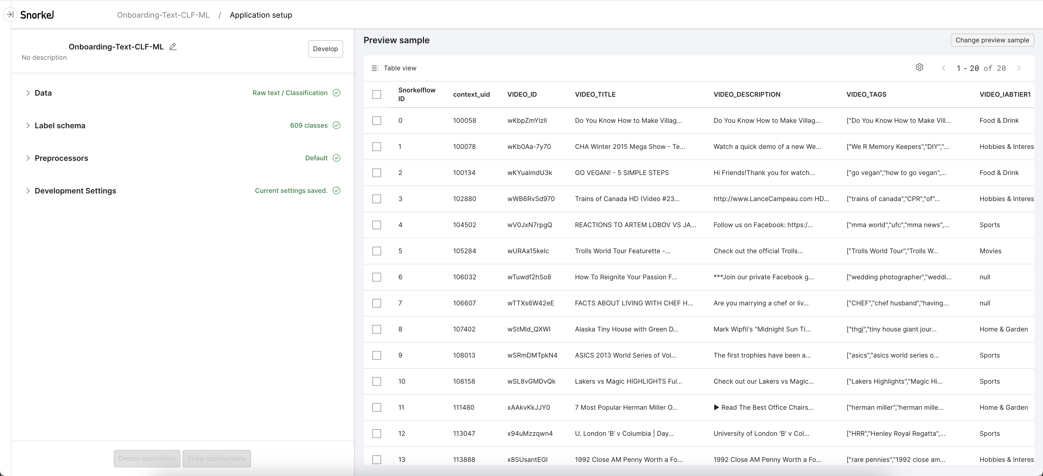
Task: Tick the Trolls World Tour row checkbox
Action: [376, 251]
